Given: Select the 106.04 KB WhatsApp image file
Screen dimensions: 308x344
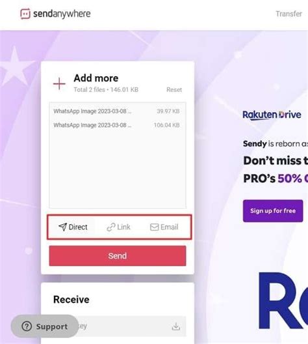Looking at the screenshot, I should (116, 125).
